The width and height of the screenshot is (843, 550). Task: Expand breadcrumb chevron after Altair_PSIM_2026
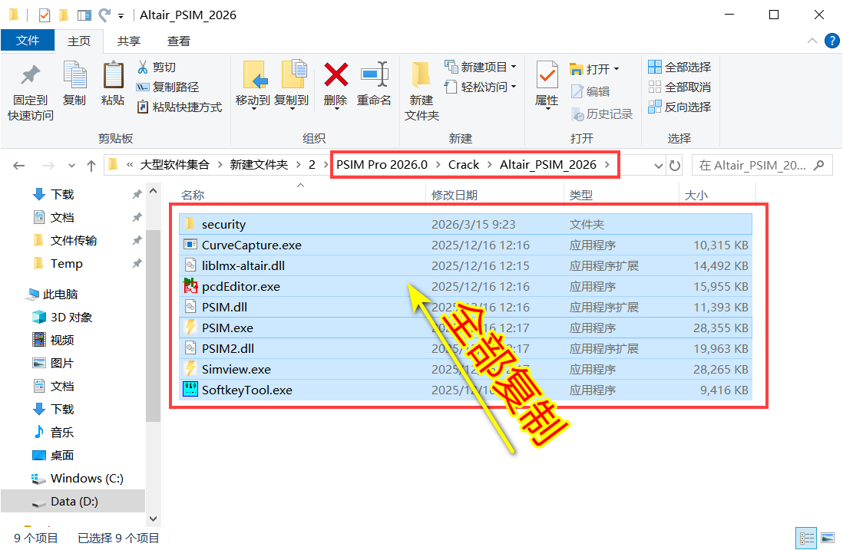point(607,164)
